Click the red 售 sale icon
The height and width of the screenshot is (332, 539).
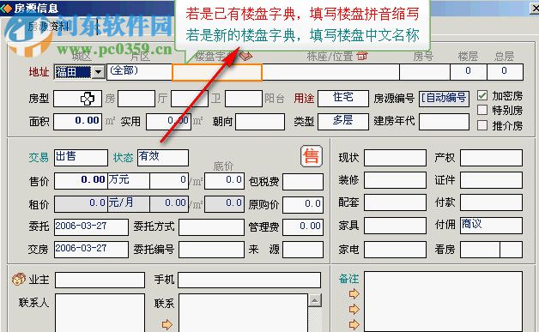click(312, 156)
